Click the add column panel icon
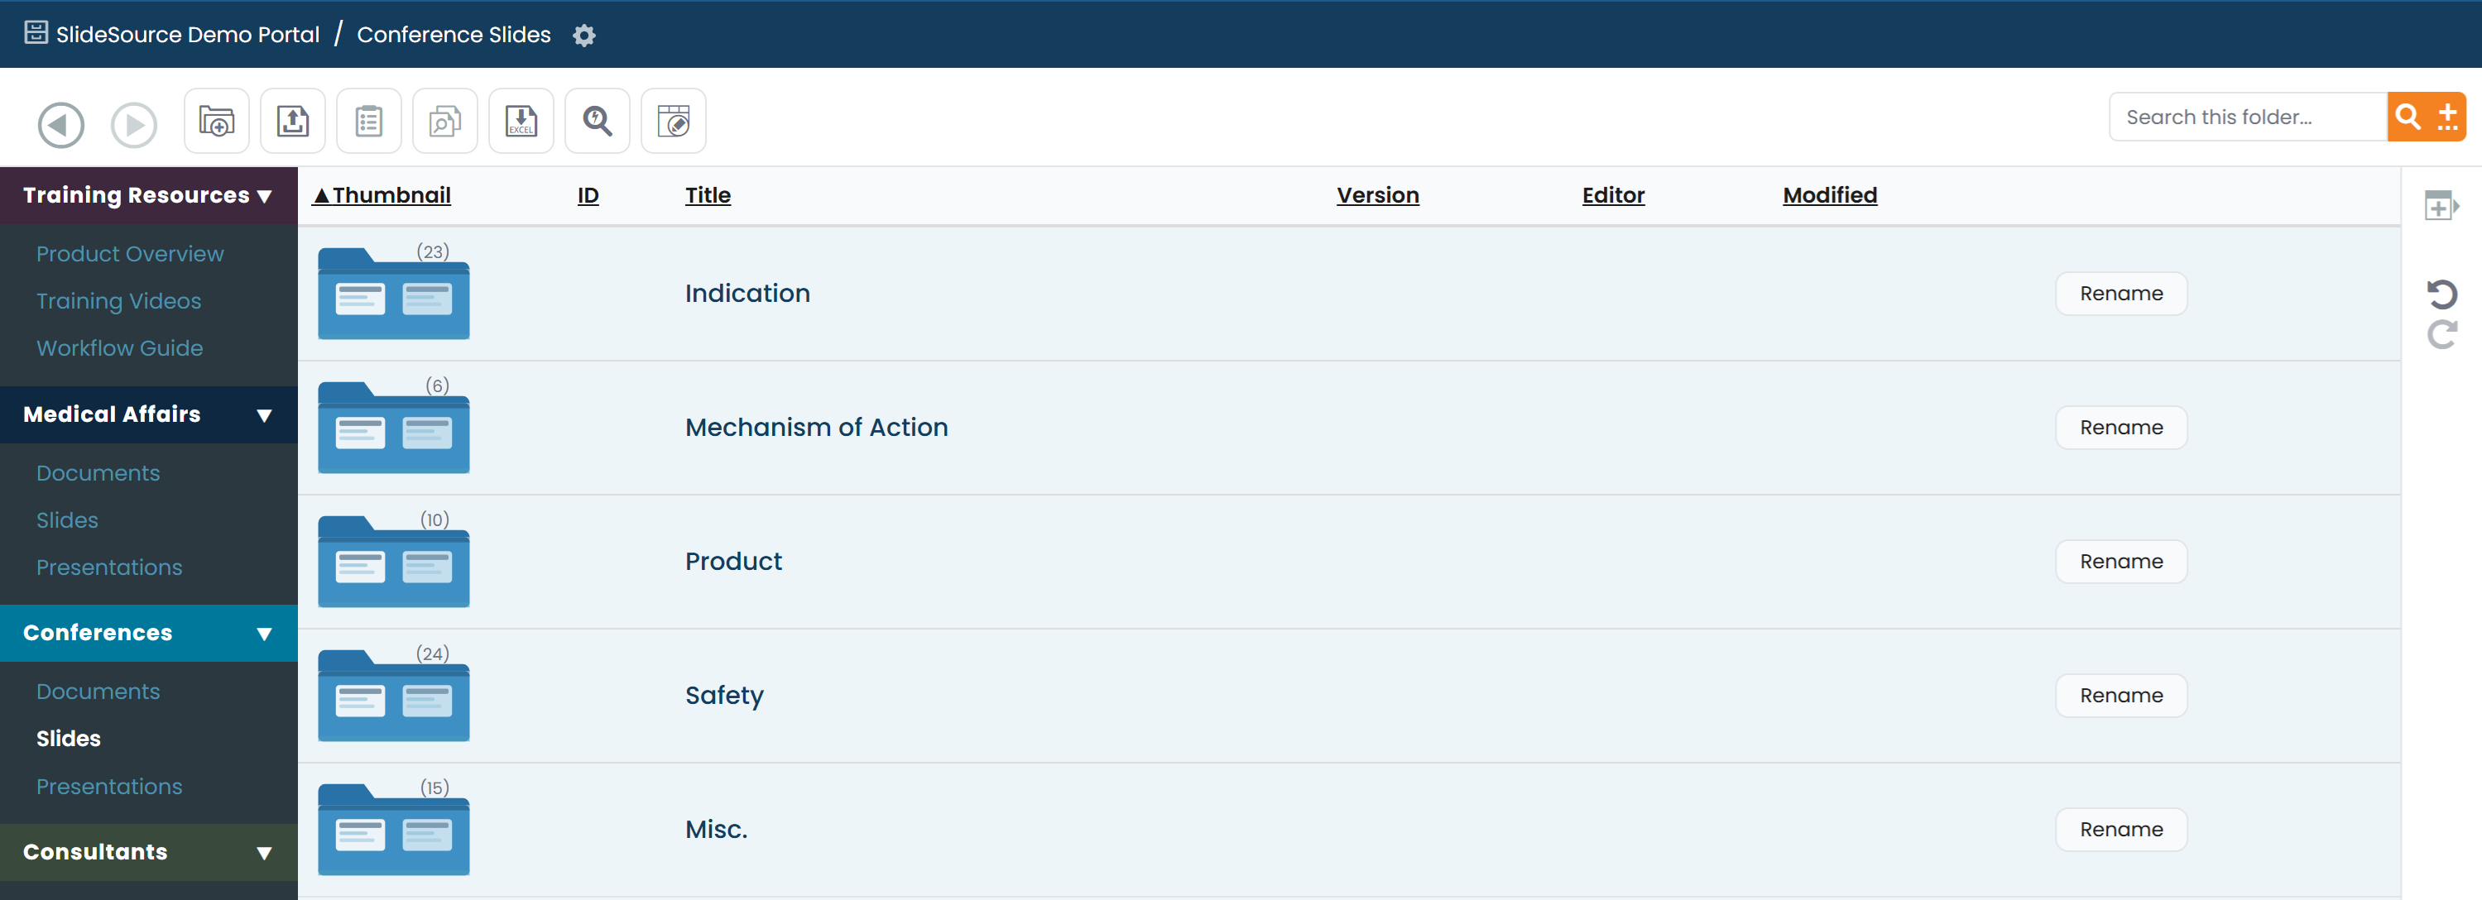Viewport: 2482px width, 900px height. [2441, 205]
